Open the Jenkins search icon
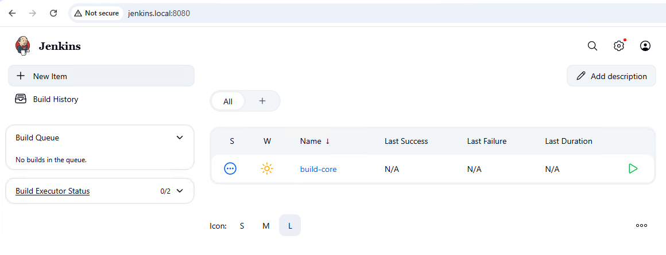 click(x=593, y=46)
